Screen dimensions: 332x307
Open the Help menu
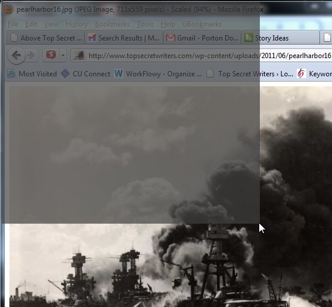point(168,24)
